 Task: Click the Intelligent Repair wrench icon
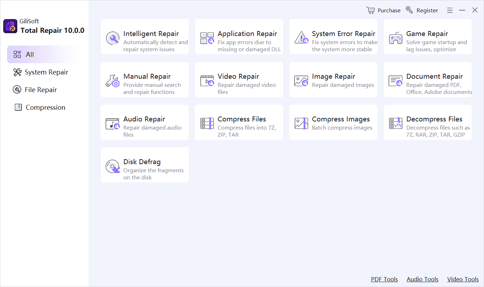113,38
